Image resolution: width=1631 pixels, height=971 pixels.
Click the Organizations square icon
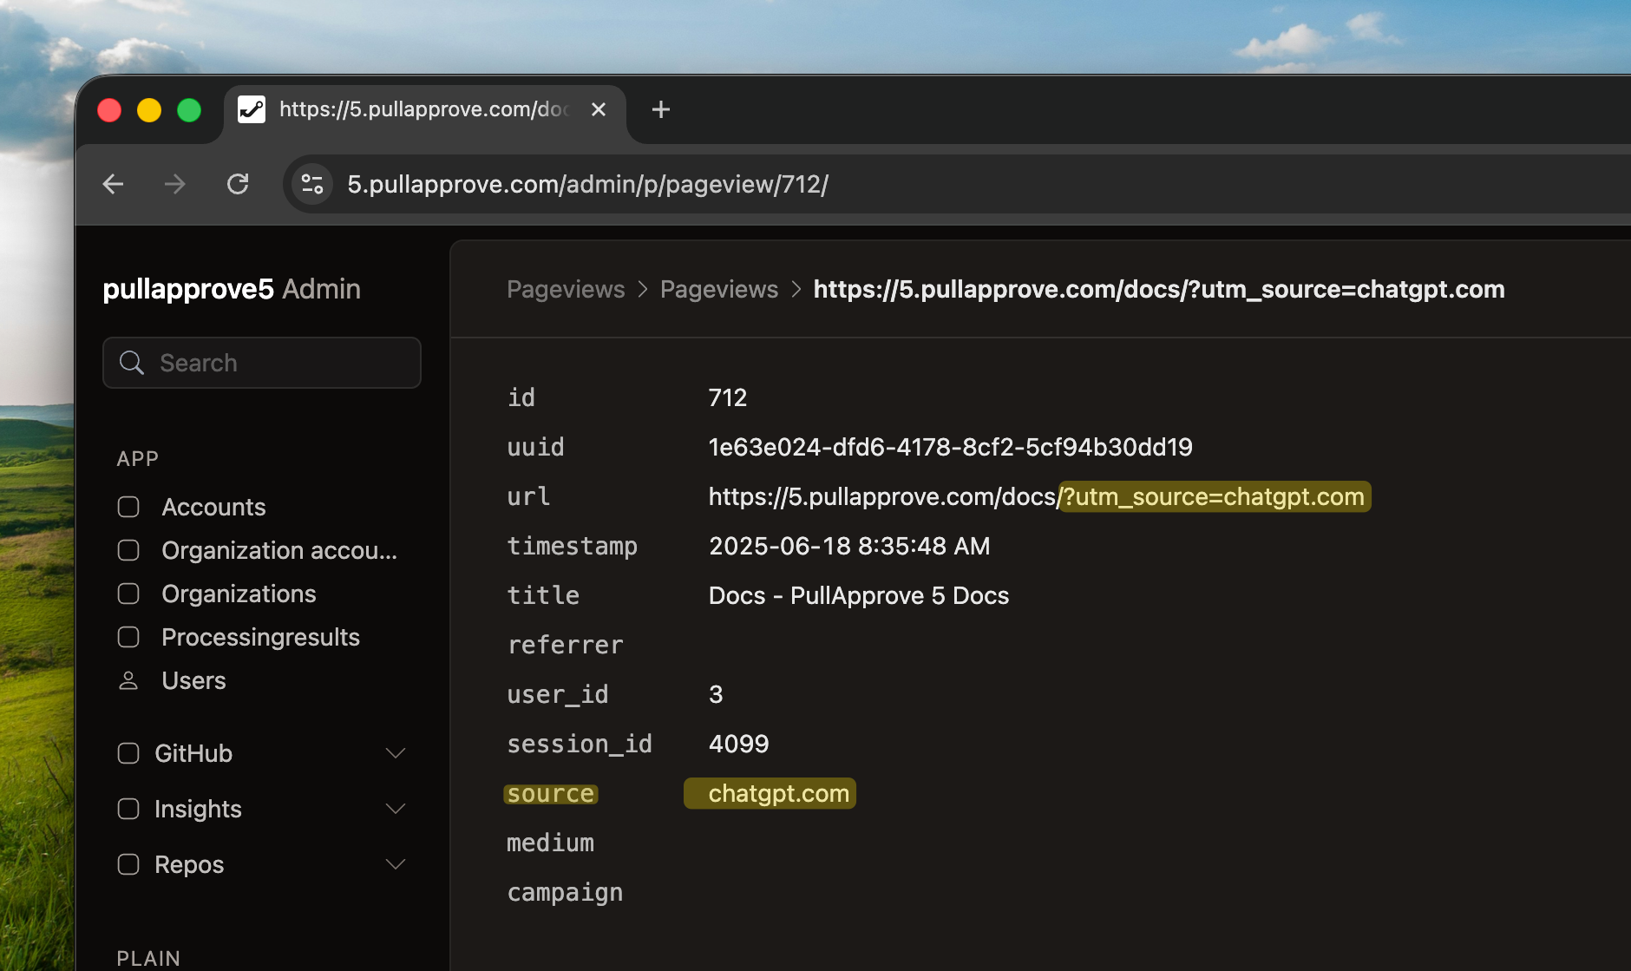pyautogui.click(x=128, y=594)
